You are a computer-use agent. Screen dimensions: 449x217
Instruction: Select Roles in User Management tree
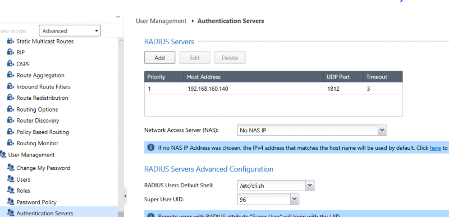23,191
